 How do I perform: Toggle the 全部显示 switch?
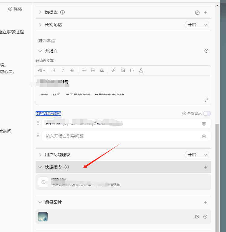[207, 113]
